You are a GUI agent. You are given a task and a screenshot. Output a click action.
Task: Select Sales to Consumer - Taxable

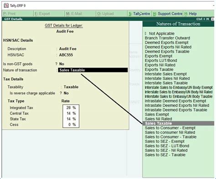pyautogui.click(x=170, y=137)
